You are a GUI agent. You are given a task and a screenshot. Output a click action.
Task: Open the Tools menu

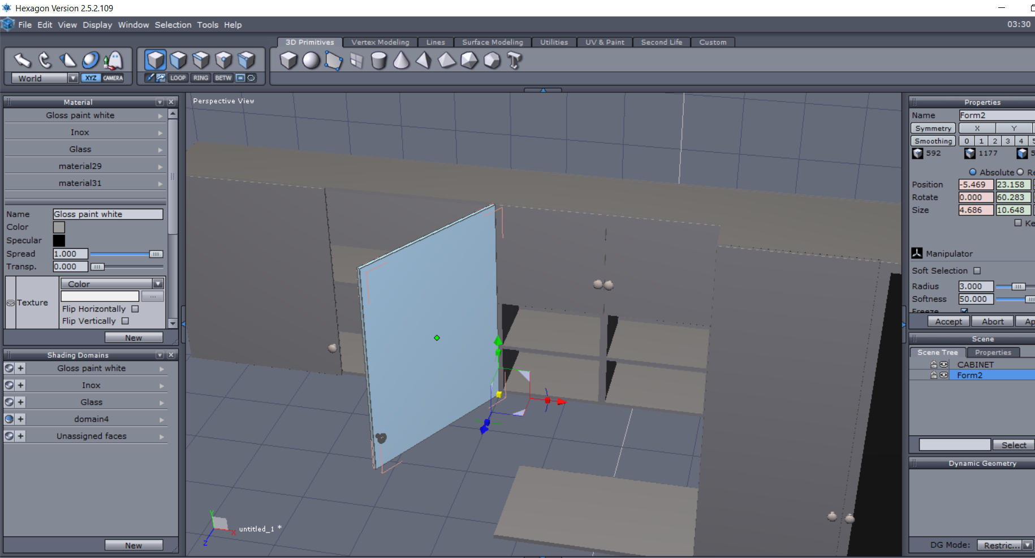(x=208, y=25)
